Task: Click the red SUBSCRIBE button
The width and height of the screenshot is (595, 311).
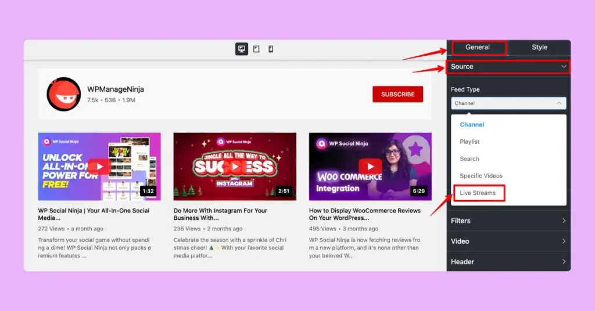Action: tap(397, 95)
